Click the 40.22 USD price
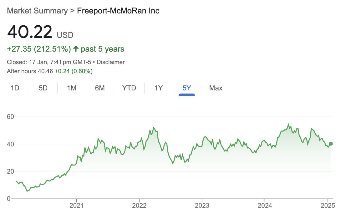346x214 pixels. point(30,32)
